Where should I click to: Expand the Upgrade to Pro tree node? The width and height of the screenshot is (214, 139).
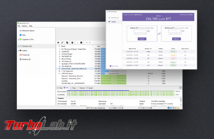pos(18,40)
